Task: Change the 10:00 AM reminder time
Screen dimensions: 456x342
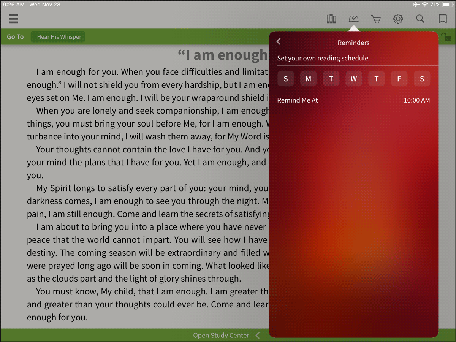Action: coord(416,100)
